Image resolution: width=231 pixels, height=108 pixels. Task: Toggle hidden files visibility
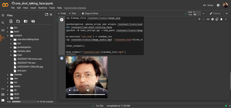[x=33, y=21]
